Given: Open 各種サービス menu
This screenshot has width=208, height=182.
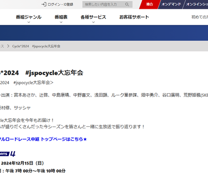Looking at the screenshot, I should pos(93,17).
